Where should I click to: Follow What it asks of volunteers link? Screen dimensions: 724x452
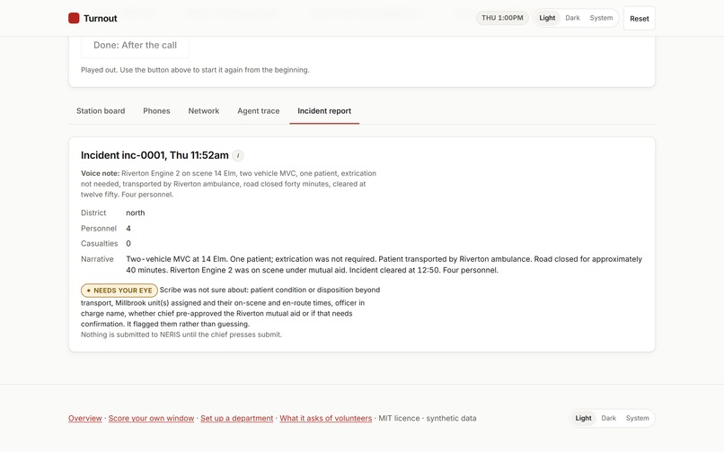coord(325,418)
